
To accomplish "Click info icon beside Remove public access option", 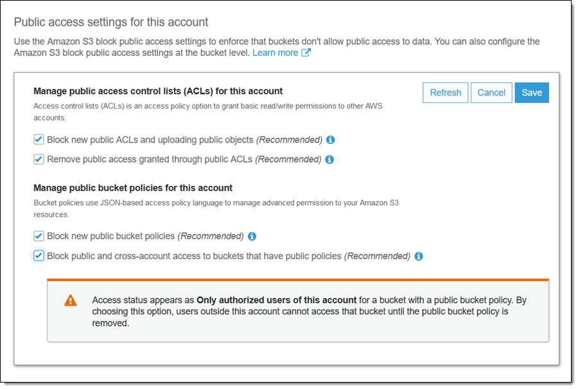I will (x=329, y=159).
